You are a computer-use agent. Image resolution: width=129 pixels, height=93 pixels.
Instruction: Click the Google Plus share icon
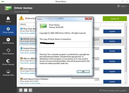[30, 90]
